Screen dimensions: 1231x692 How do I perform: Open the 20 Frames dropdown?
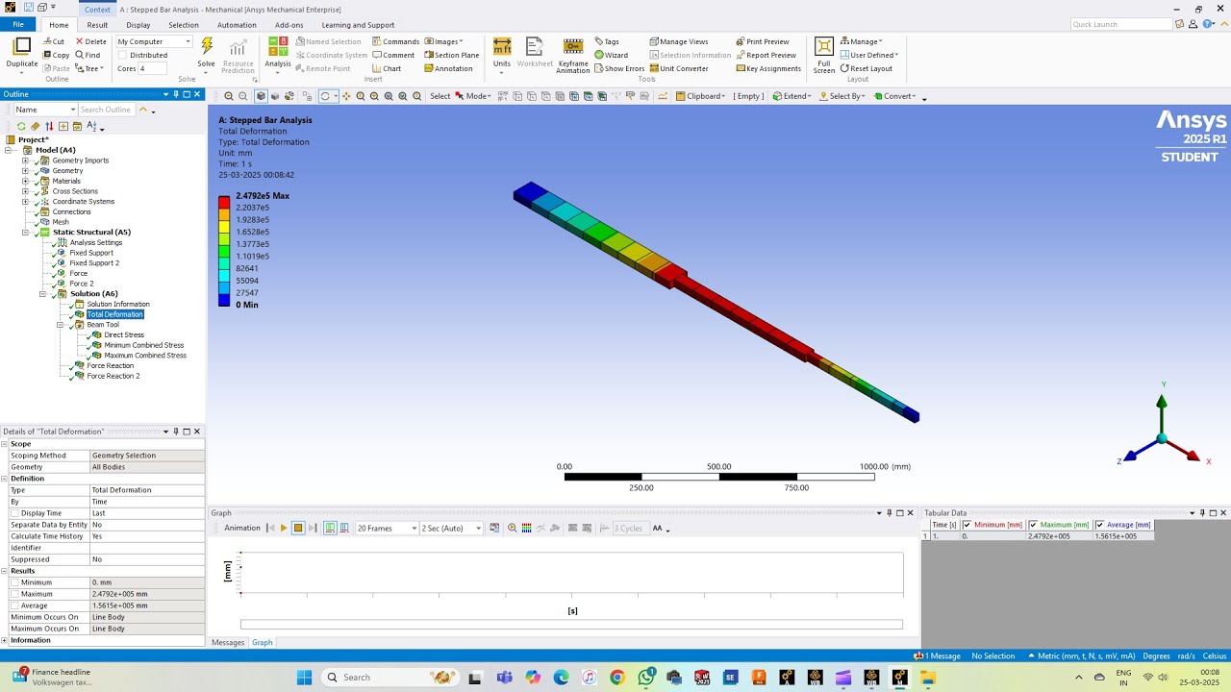click(387, 528)
